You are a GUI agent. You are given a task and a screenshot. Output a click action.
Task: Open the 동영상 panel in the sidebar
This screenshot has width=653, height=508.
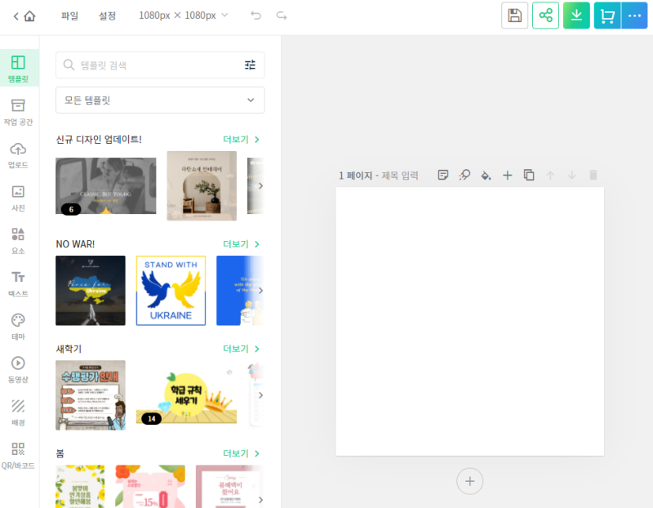tap(18, 369)
